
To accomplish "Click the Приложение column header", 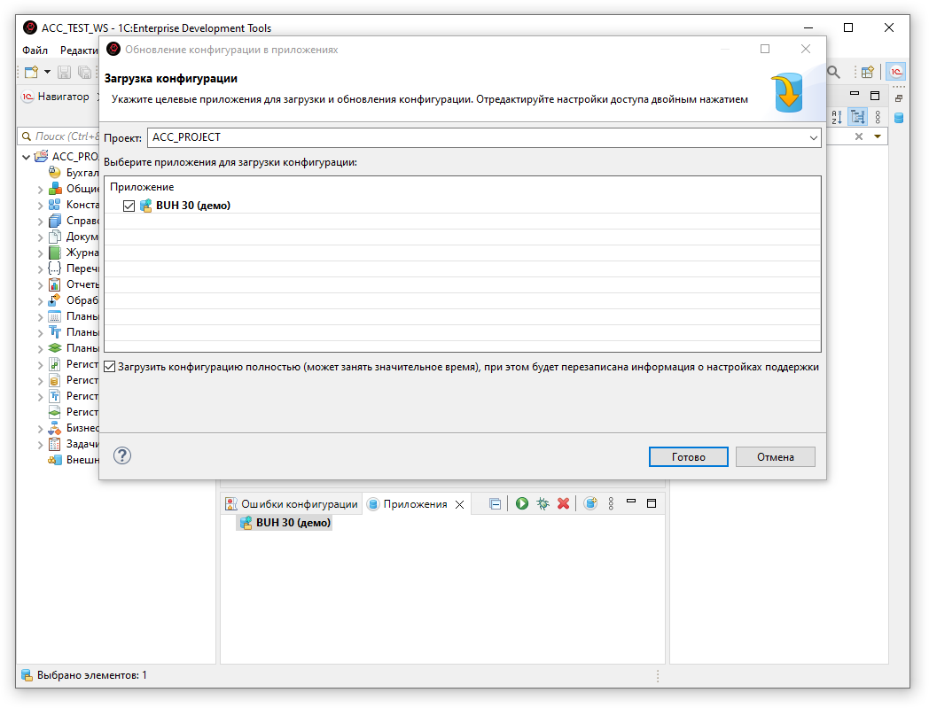I will pyautogui.click(x=142, y=187).
